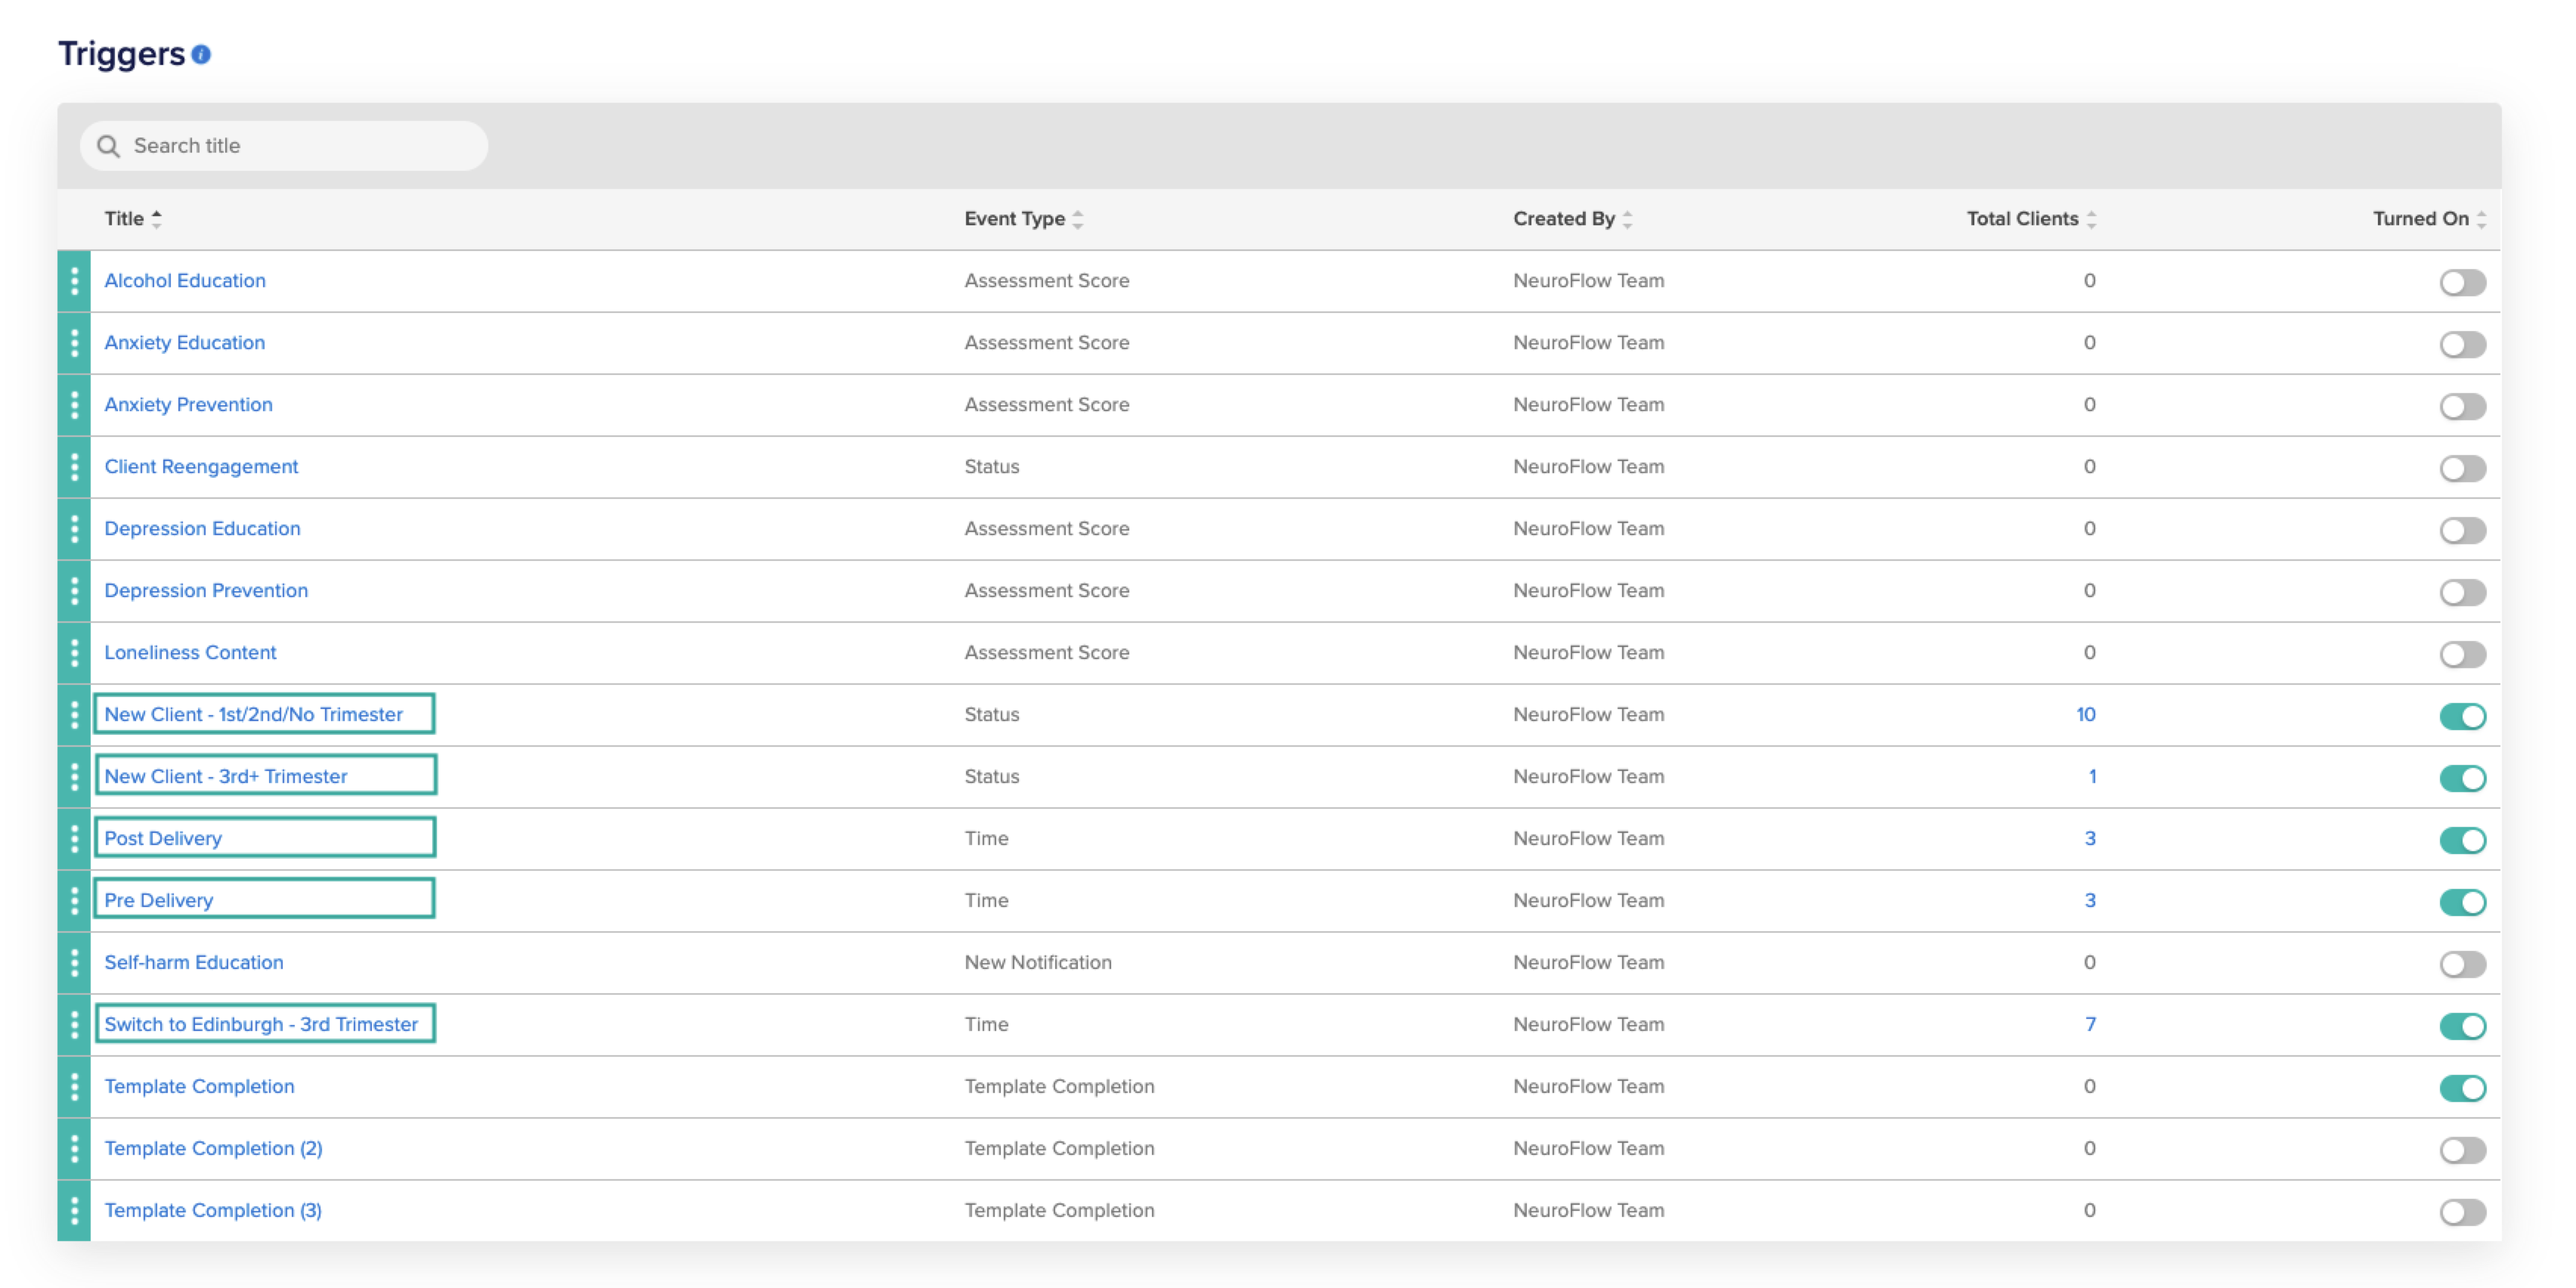Enable the Depression Education toggle
The width and height of the screenshot is (2576, 1288).
[x=2462, y=531]
